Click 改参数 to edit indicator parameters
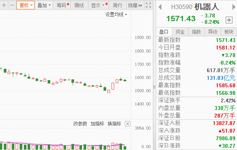This screenshot has width=237, height=150. pos(80,124)
